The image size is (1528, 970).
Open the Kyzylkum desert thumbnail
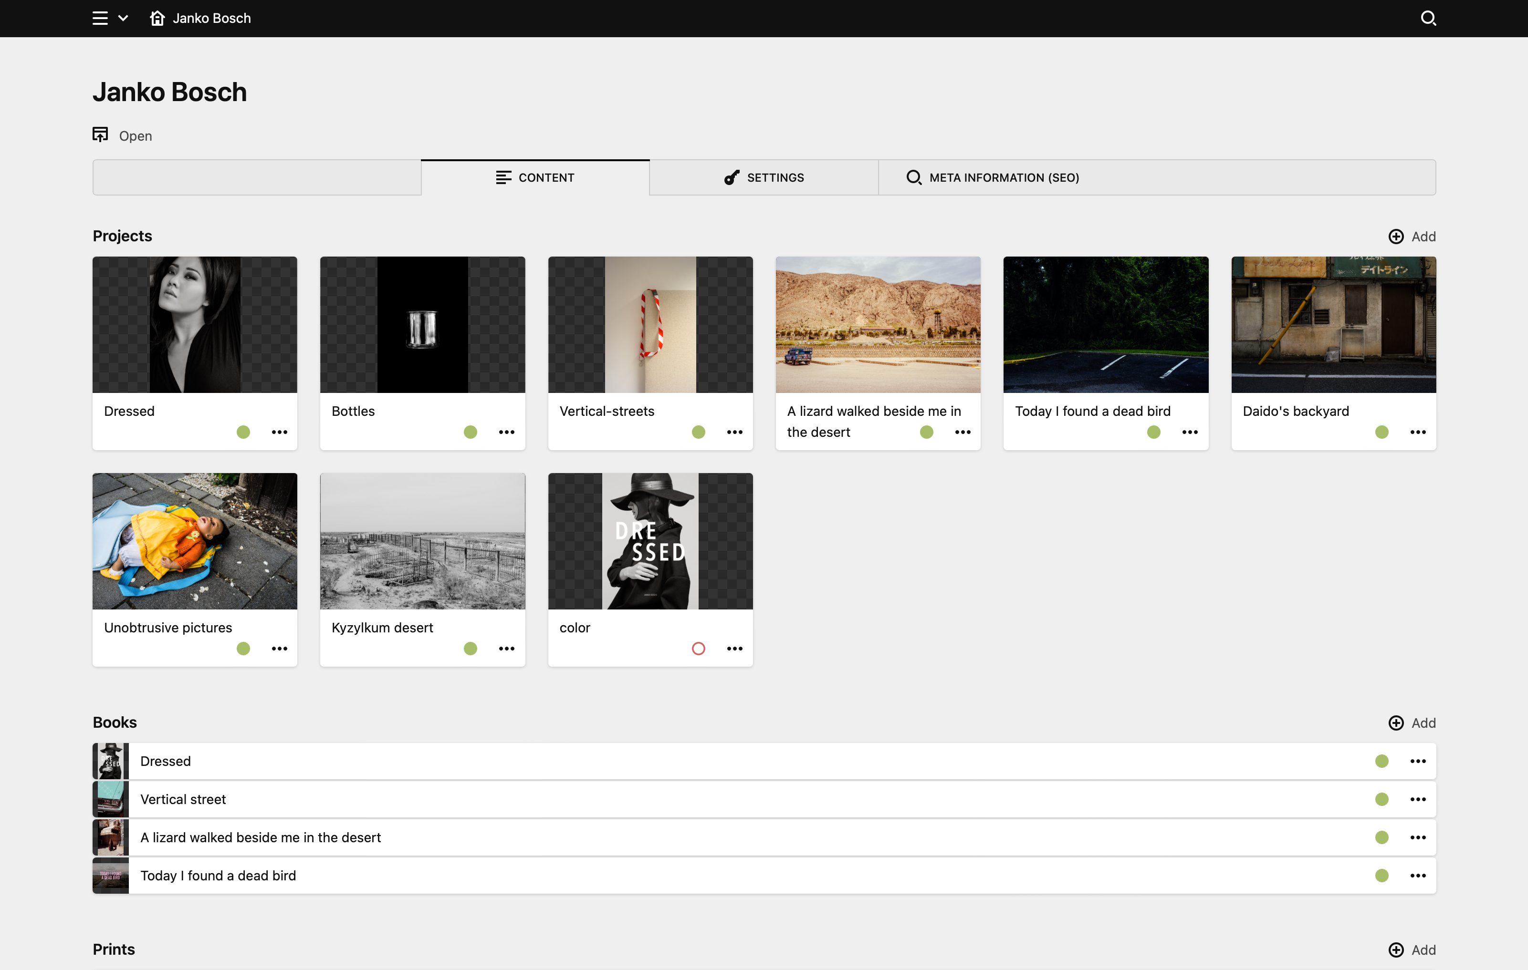423,541
